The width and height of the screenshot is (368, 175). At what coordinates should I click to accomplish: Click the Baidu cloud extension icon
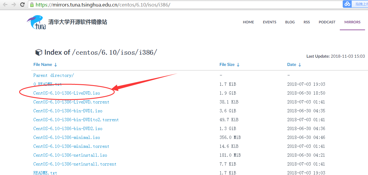pyautogui.click(x=347, y=4)
